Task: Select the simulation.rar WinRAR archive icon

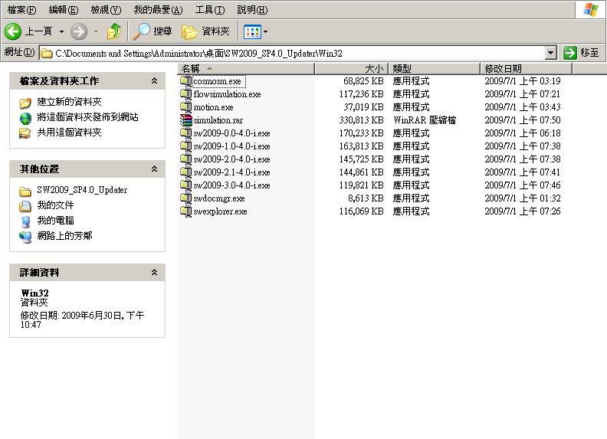Action: [186, 120]
